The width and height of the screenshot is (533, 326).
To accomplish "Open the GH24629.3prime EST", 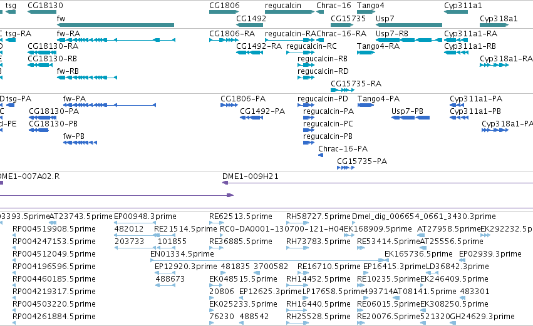I will pyautogui.click(x=453, y=323).
